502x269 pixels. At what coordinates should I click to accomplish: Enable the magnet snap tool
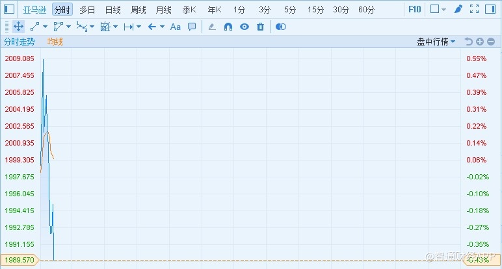tap(228, 27)
